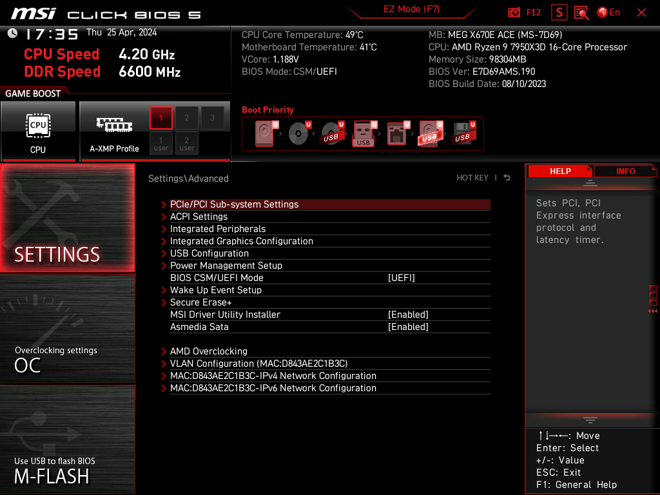
Task: Close the BIOS with the X button
Action: [641, 13]
